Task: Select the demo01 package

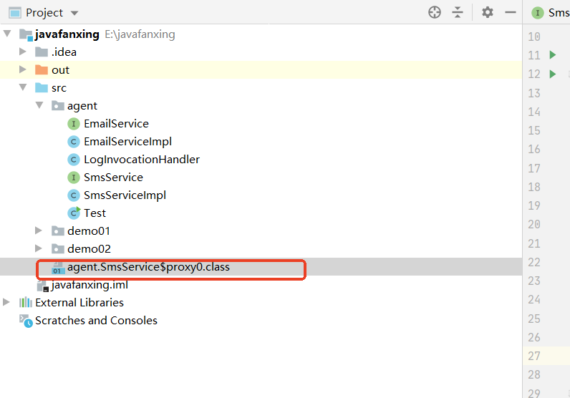Action: point(89,230)
